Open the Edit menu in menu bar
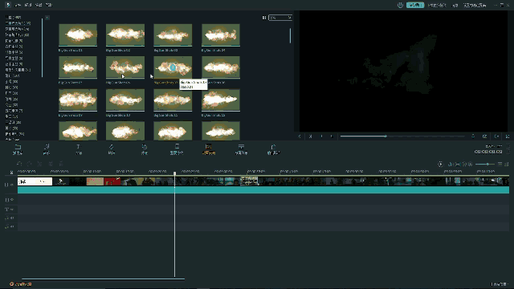This screenshot has height=289, width=514. [x=28, y=5]
